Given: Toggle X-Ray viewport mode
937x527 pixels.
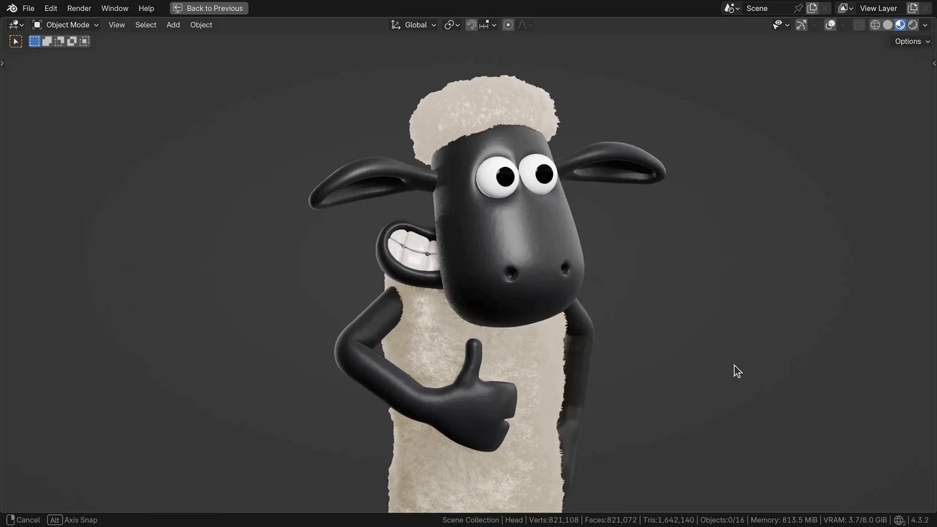Looking at the screenshot, I should (859, 25).
